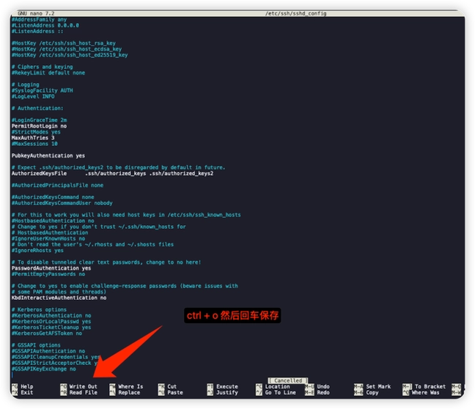
Task: Choose the Paste shortcut
Action: point(174,392)
